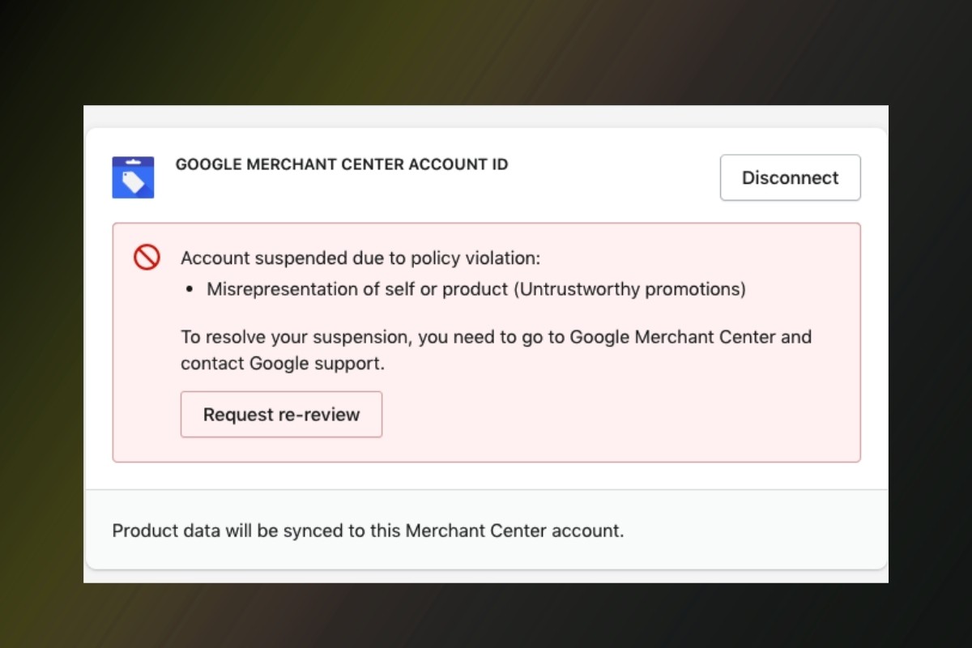Viewport: 972px width, 648px height.
Task: Click the 'contact Google support.' text
Action: (x=283, y=364)
